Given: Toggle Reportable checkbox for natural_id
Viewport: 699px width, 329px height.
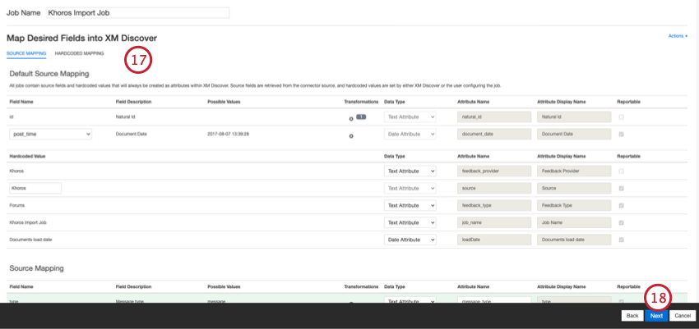Looking at the screenshot, I should pyautogui.click(x=621, y=117).
